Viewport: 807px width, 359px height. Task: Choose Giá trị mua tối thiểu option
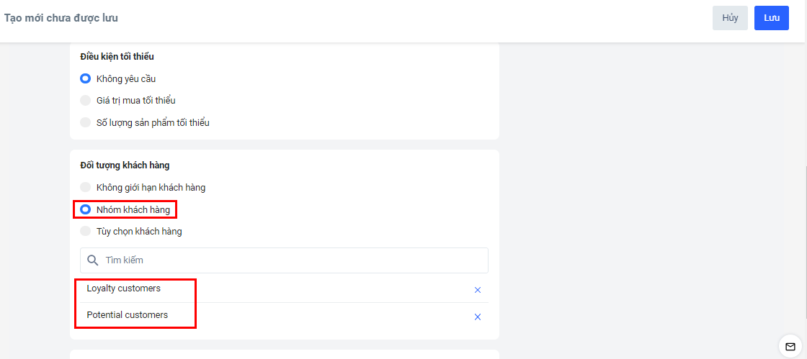[x=86, y=101]
